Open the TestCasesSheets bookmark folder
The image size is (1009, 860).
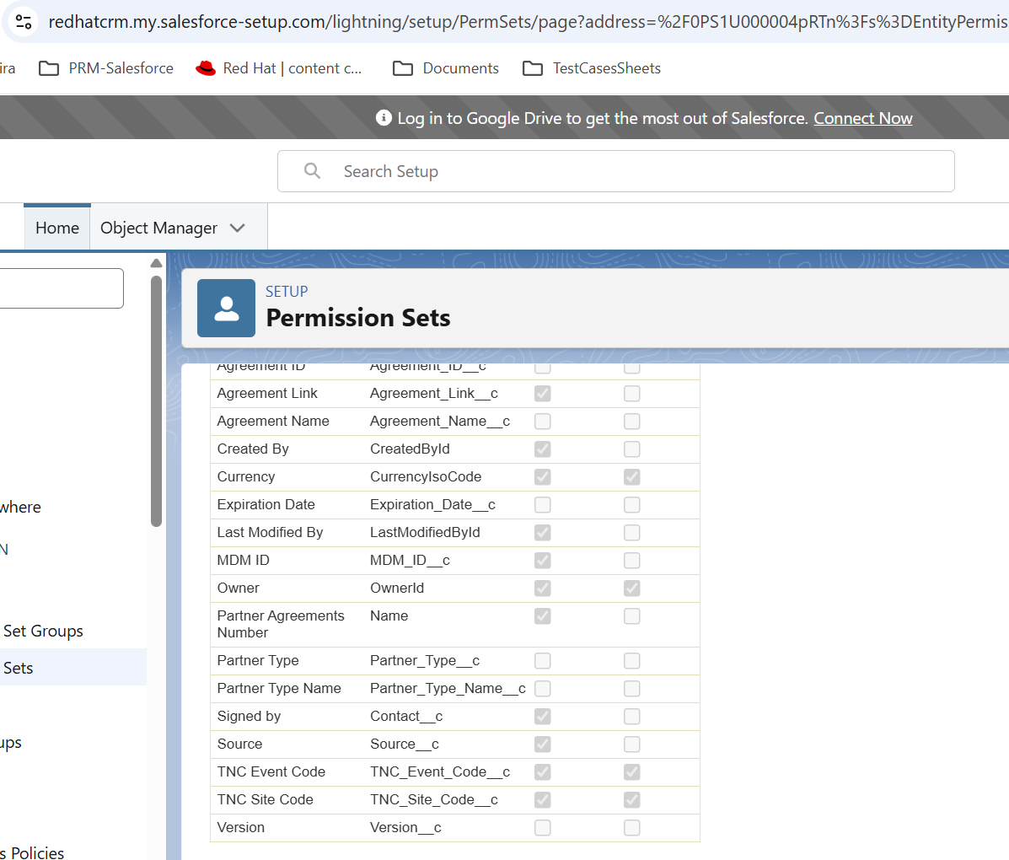point(592,68)
